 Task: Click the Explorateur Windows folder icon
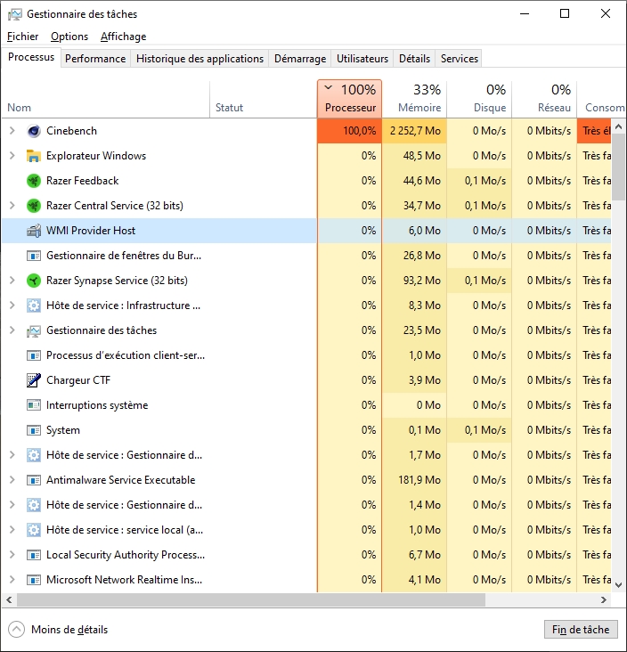[34, 156]
